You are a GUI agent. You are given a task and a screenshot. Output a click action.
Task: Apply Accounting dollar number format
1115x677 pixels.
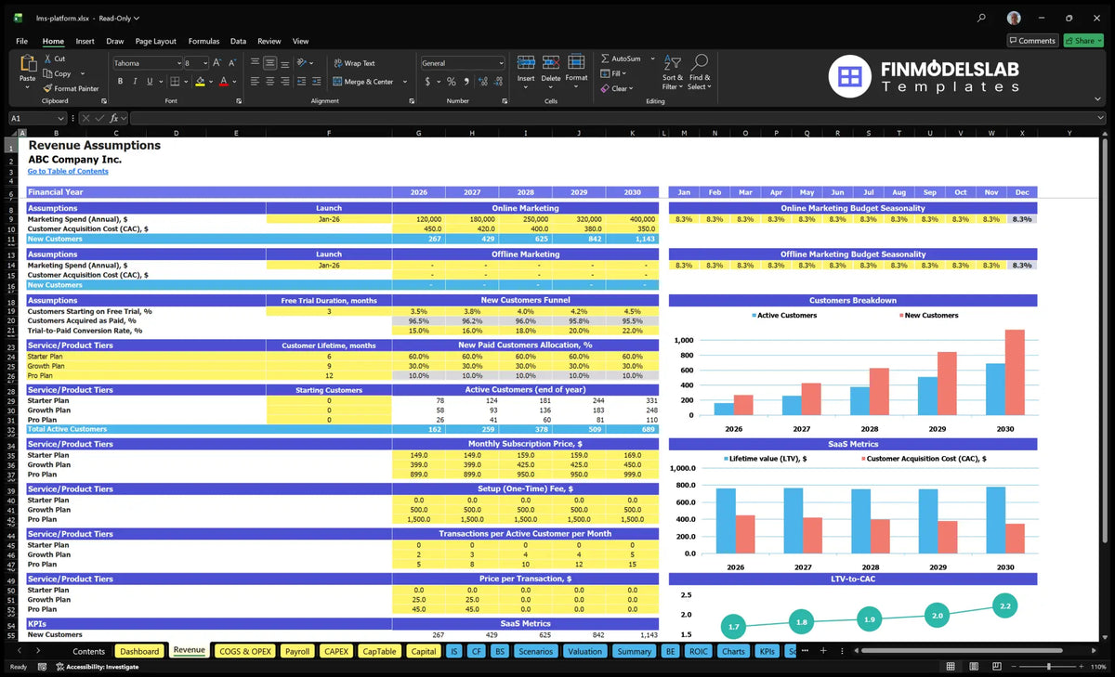427,82
